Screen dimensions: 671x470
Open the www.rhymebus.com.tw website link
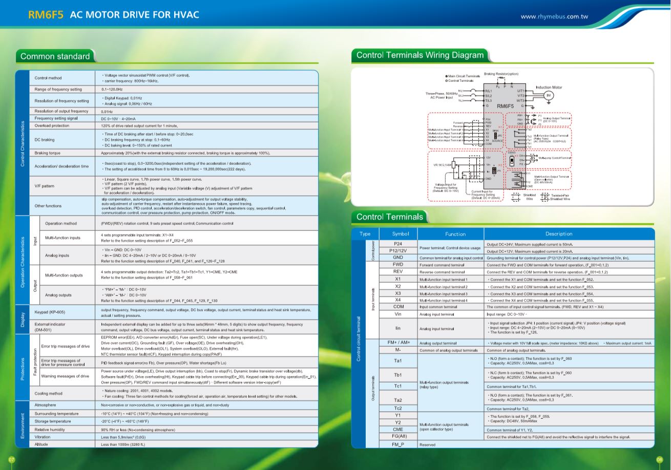pos(554,16)
